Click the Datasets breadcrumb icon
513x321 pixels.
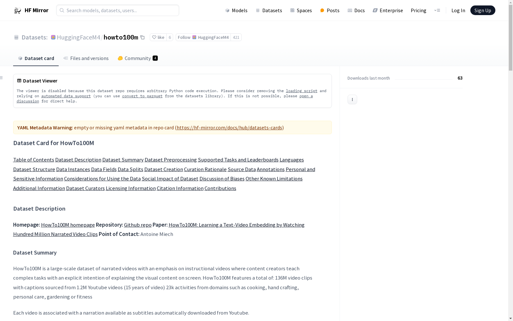click(x=16, y=38)
